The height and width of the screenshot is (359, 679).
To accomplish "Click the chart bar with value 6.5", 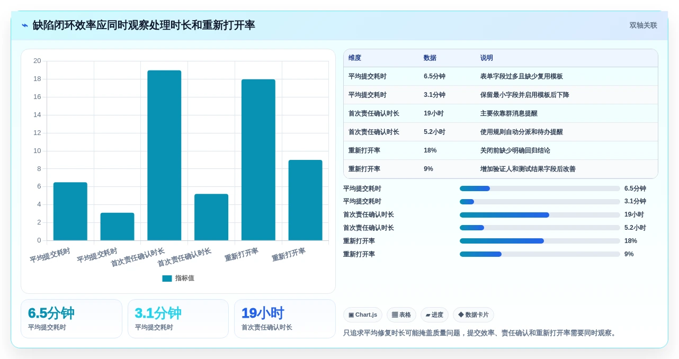I will 70,211.
